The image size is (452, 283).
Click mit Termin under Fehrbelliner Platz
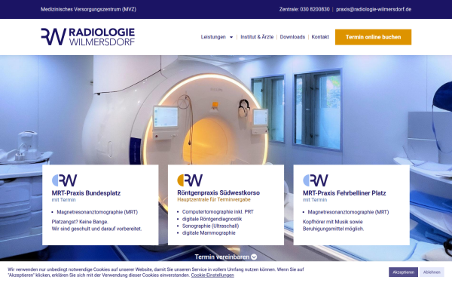pyautogui.click(x=315, y=200)
